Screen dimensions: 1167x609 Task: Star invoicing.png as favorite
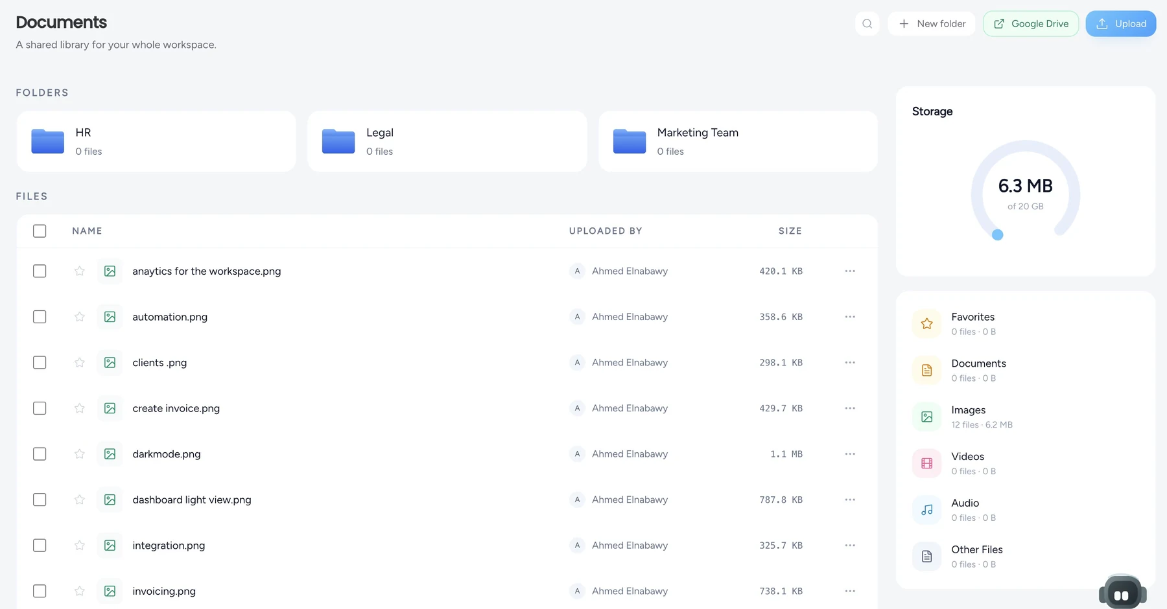click(x=80, y=591)
